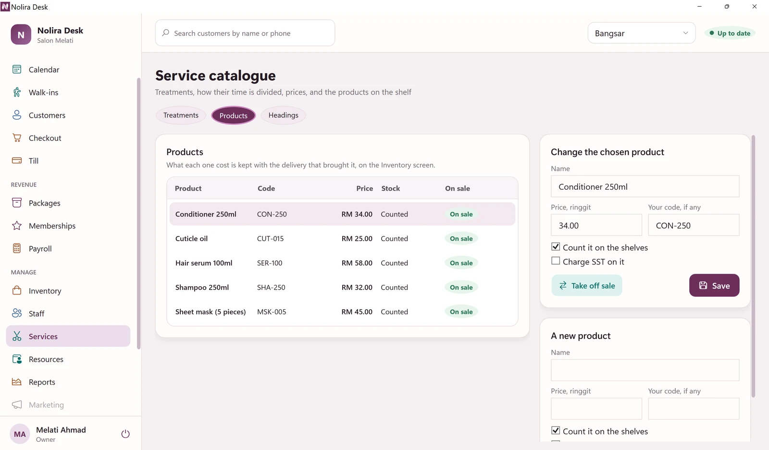
Task: Tick the Charge SST on it checkbox
Action: (x=556, y=261)
